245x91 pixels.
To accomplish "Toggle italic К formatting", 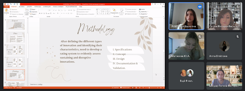I will (x=42, y=13).
